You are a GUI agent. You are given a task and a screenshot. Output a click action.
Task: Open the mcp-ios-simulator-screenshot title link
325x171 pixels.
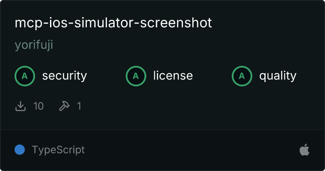(113, 23)
